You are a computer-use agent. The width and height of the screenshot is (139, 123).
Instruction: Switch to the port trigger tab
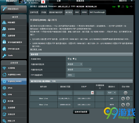56,12
